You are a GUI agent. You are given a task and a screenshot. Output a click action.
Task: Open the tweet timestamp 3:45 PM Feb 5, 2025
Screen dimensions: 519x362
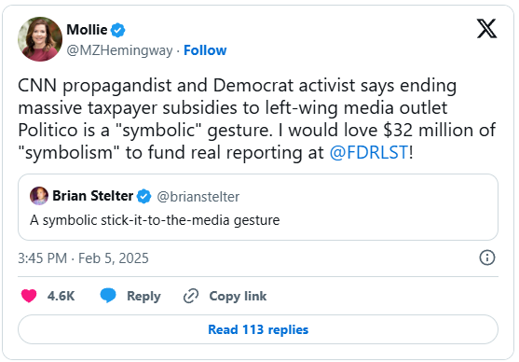pyautogui.click(x=84, y=258)
